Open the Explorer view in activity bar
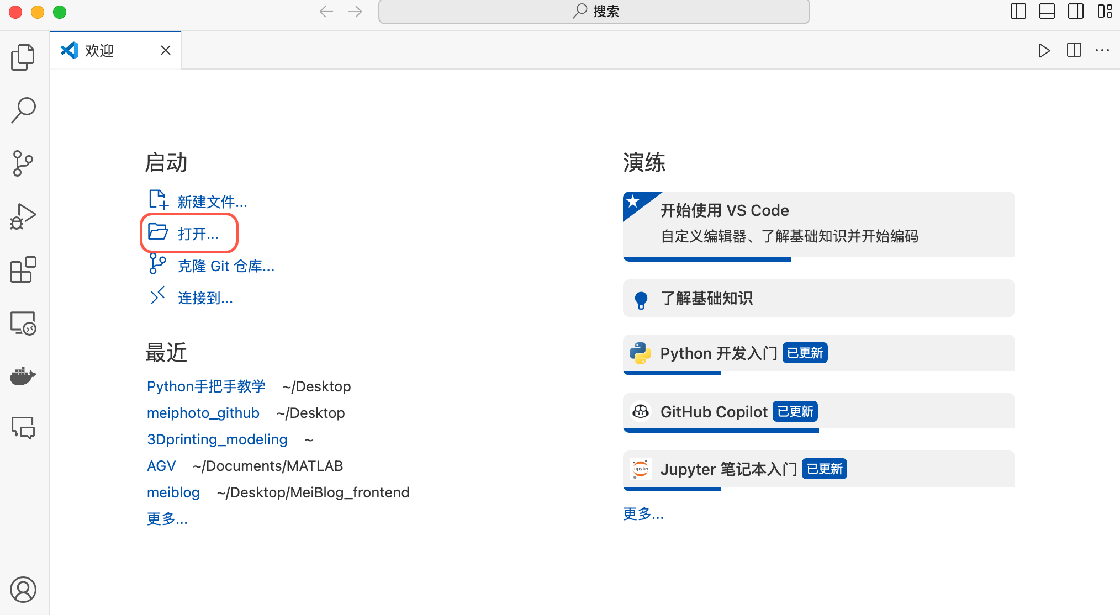 tap(23, 57)
